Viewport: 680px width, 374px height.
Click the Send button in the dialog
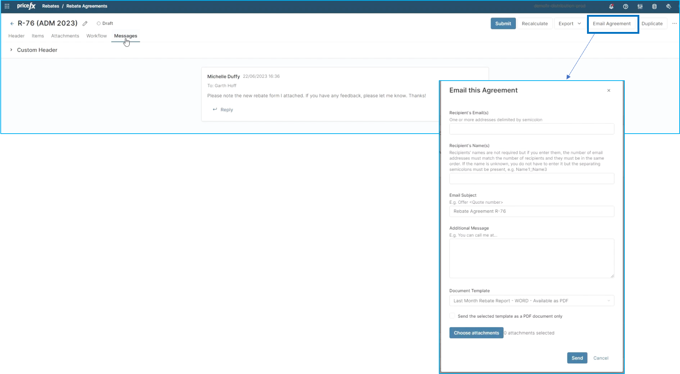(577, 358)
